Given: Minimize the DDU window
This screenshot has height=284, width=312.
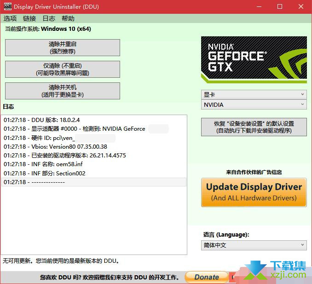Looking at the screenshot, I should tap(259, 6).
